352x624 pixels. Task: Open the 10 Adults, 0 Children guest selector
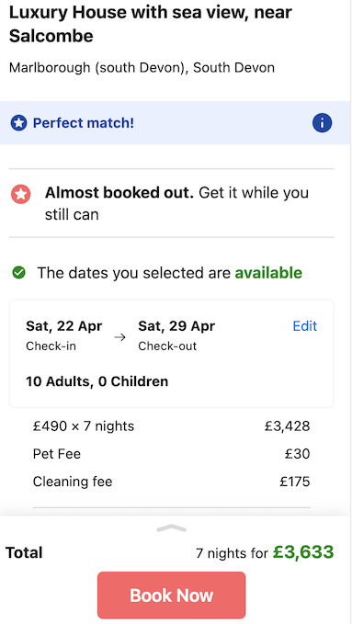point(97,381)
